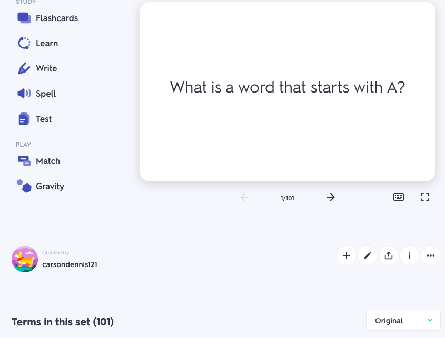
Task: Show keyboard shortcuts icon
Action: coord(399,197)
